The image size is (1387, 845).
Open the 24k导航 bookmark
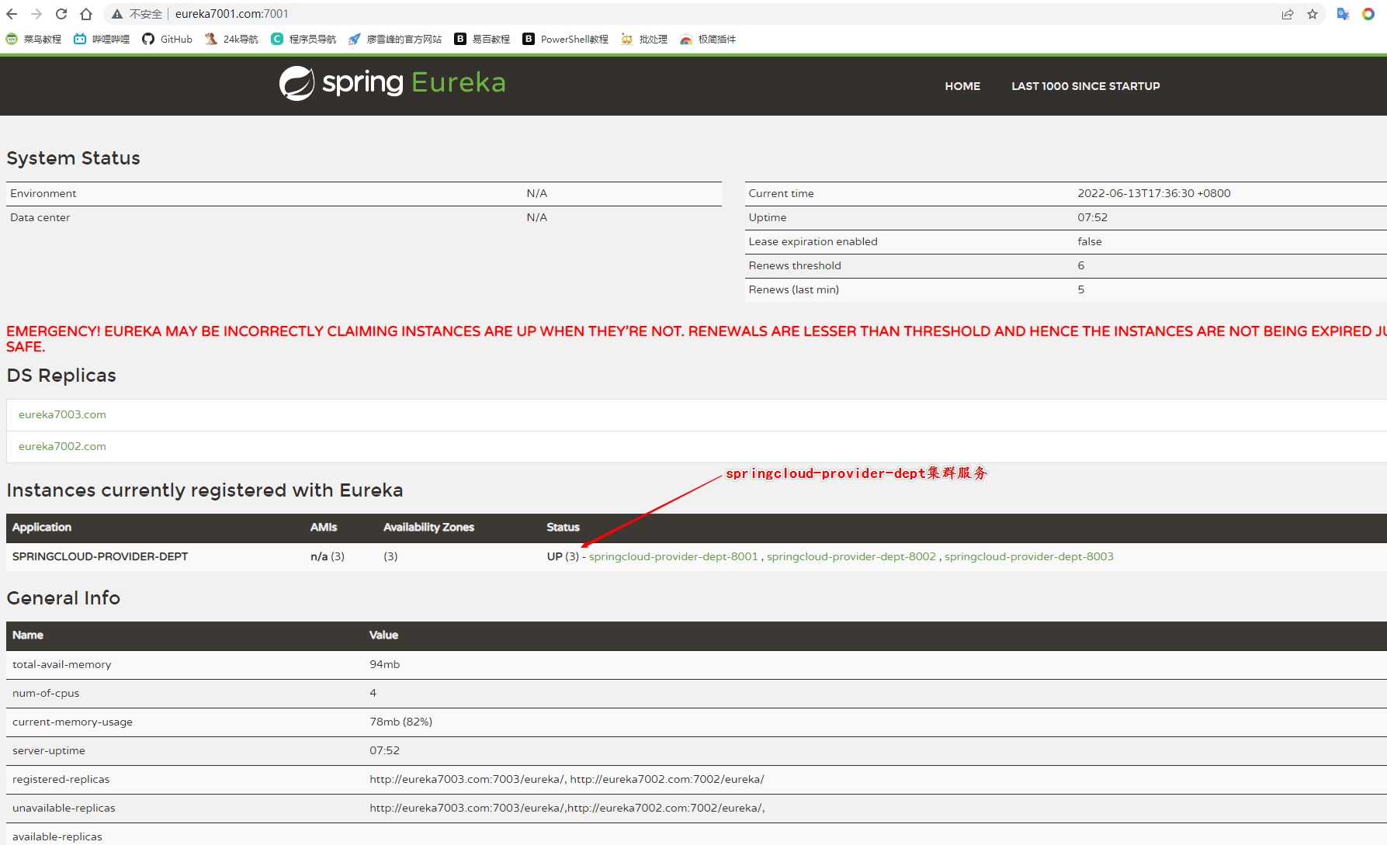231,39
